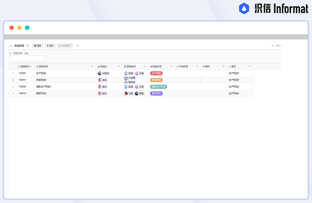Click second member avatar in row 110081
Image resolution: width=312 pixels, height=203 pixels.
pos(136,74)
